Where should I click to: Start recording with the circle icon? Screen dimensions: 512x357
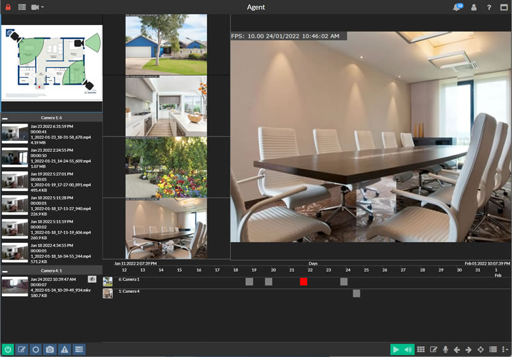(x=36, y=349)
